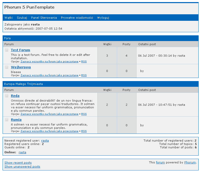Mark all Rumia posts as read

49,131
